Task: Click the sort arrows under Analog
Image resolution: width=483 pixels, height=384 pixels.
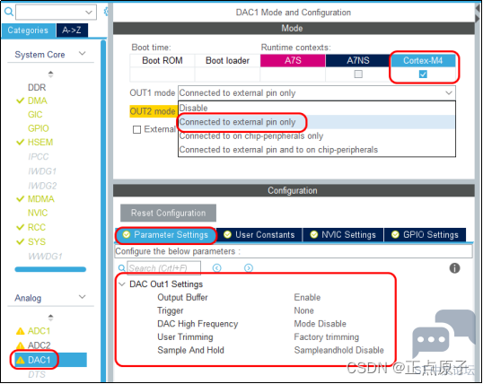Action: 51,318
